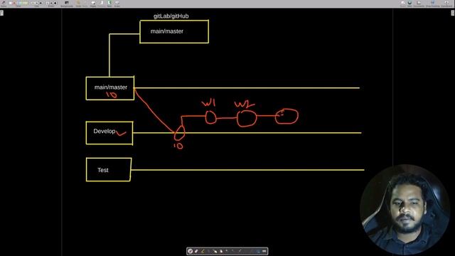The image size is (455, 256).
Task: Choose the thin line width option
Action: (33, 3)
